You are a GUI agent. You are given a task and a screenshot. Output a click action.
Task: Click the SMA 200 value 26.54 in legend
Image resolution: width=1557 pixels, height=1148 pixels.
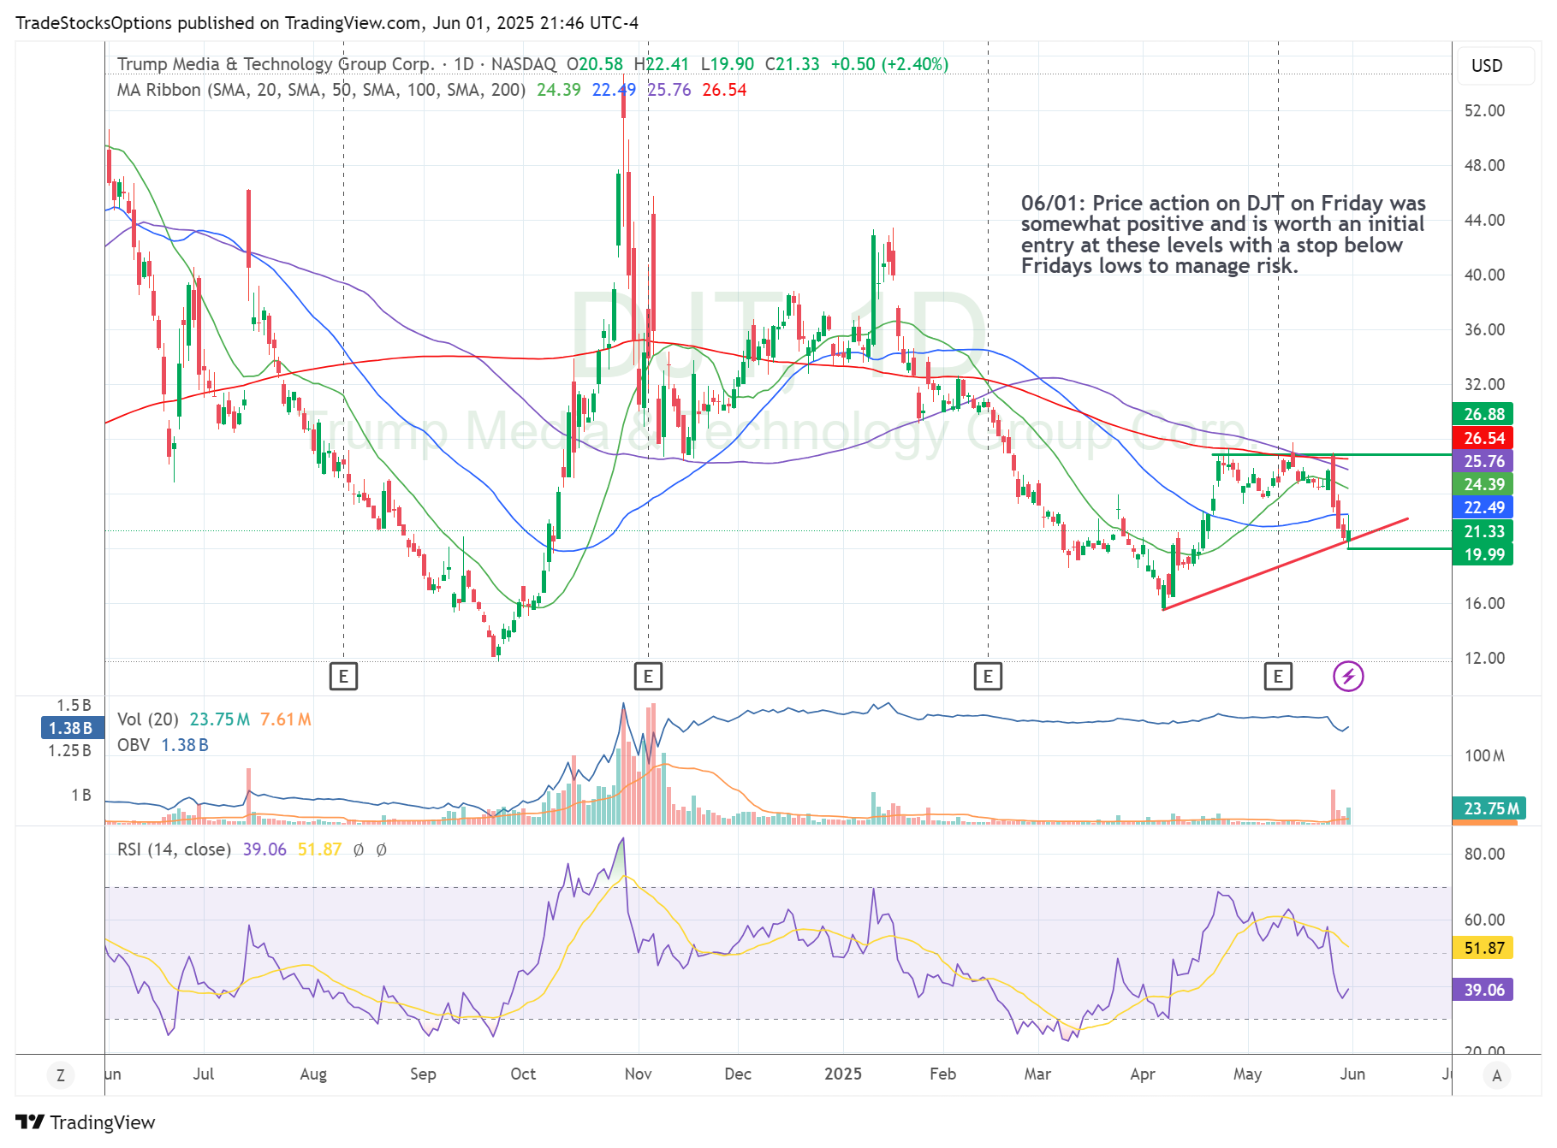tap(724, 90)
